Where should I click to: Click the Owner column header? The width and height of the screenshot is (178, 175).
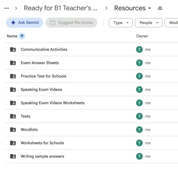142,36
